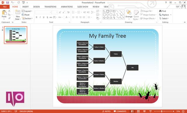
Task: Select the Text Box shape in gallery
Action: [114, 11]
